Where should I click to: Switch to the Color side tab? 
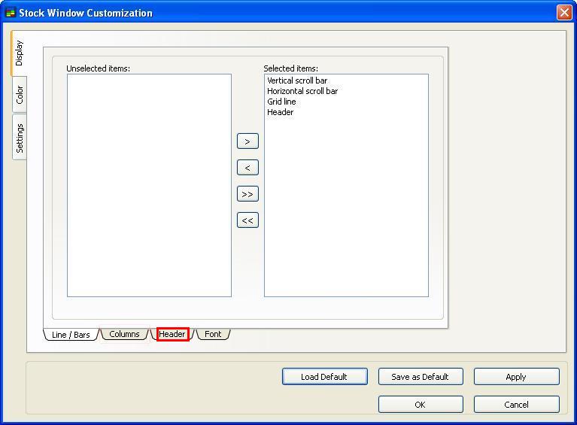[x=20, y=95]
